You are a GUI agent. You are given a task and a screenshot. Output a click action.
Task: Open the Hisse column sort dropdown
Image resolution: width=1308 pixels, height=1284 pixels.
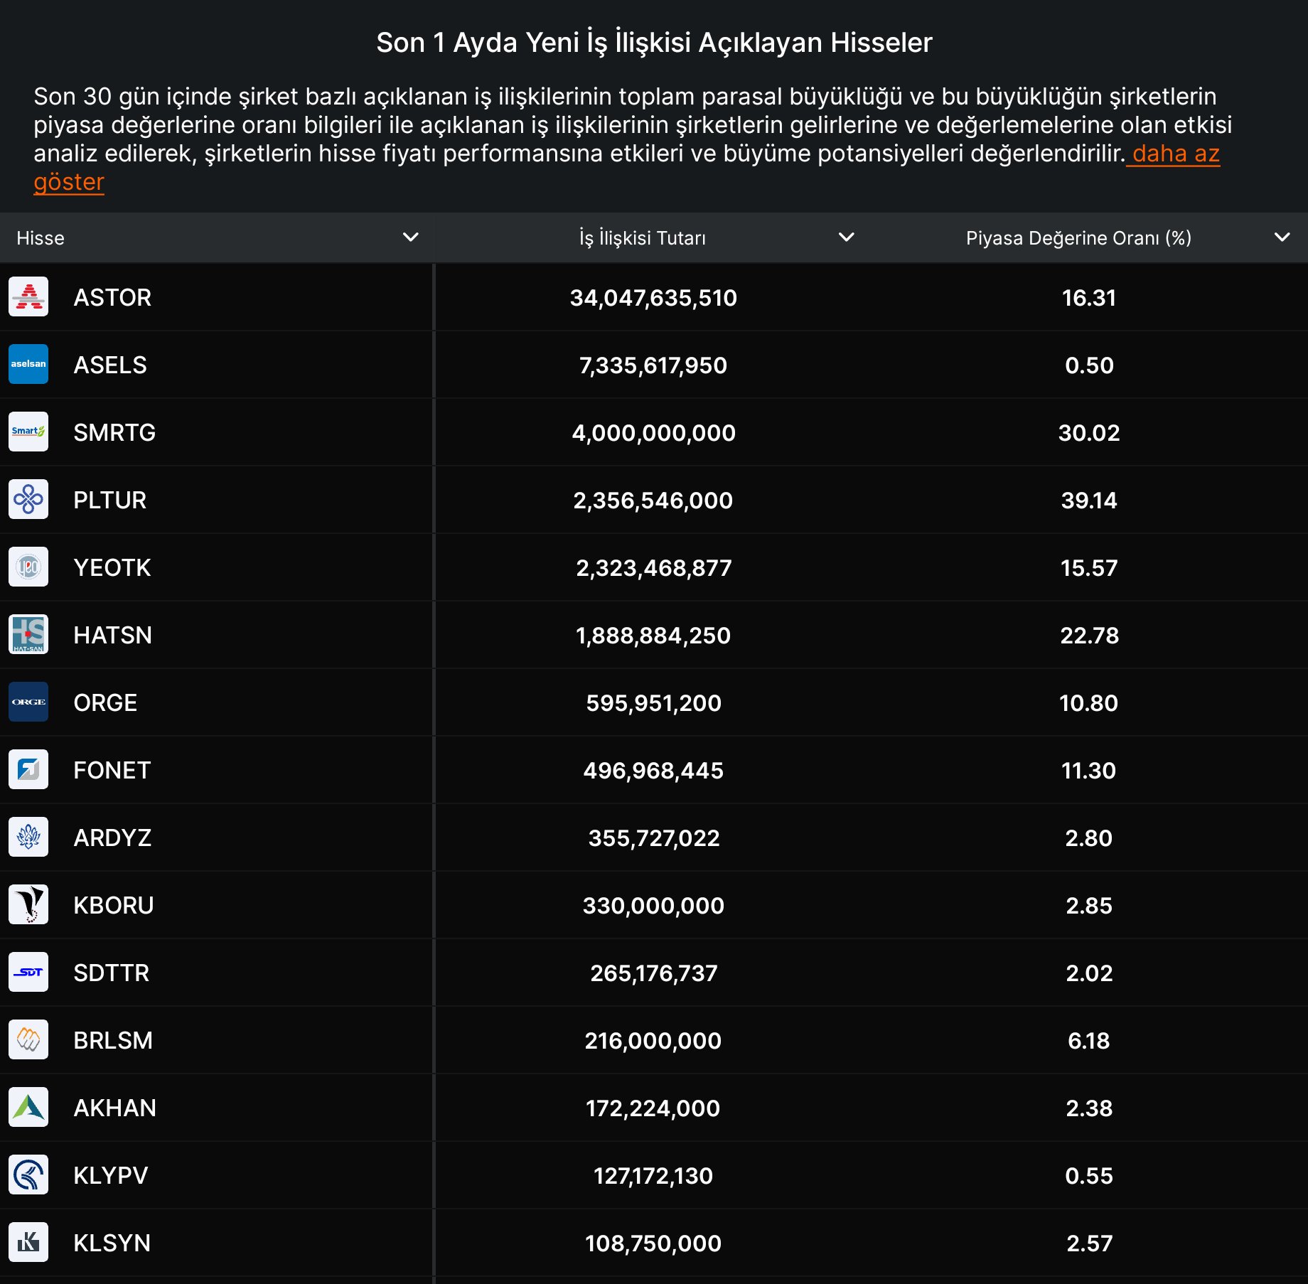point(410,237)
